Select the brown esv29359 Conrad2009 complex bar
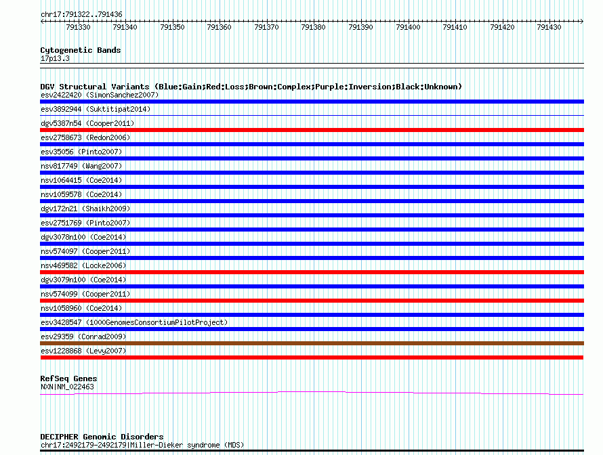 [312, 343]
